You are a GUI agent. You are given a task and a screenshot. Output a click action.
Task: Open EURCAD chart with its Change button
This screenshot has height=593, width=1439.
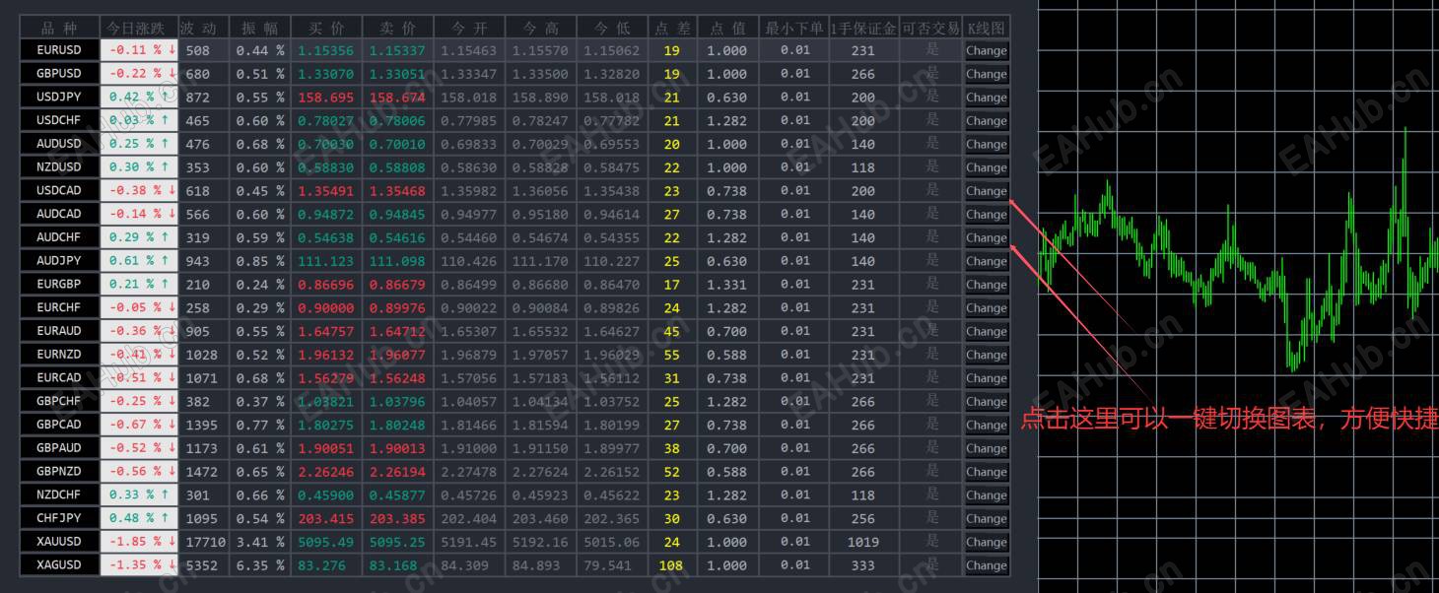point(986,378)
